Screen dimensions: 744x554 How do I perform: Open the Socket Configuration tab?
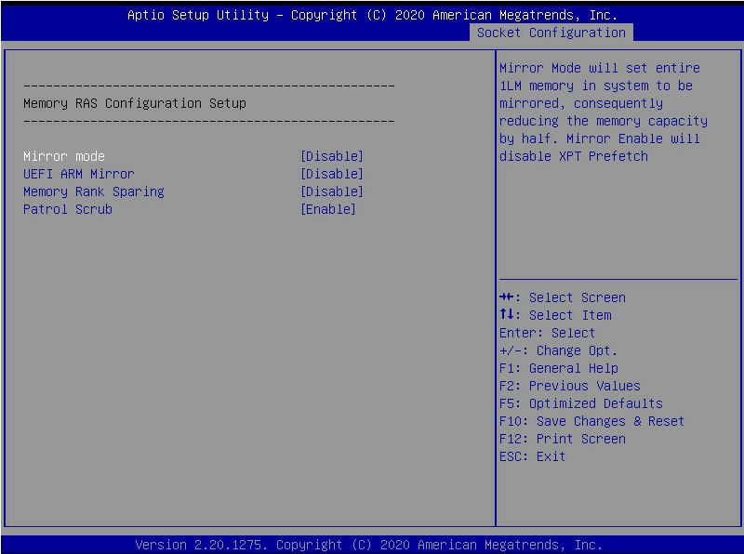(551, 33)
